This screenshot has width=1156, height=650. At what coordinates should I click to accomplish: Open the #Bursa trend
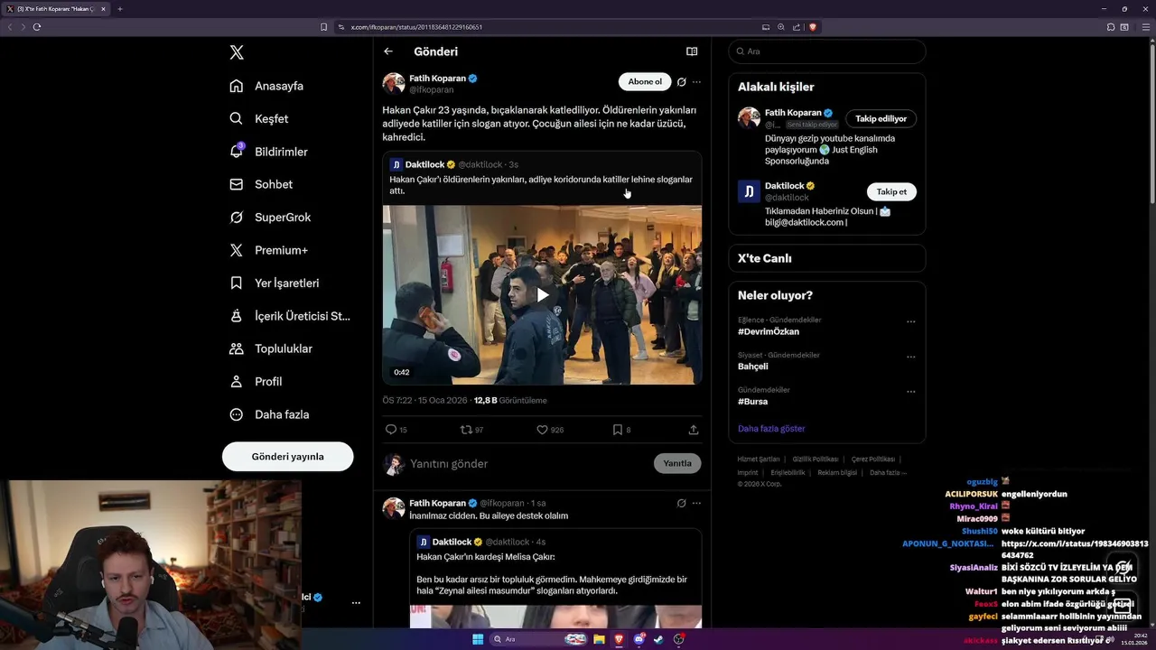pos(752,401)
